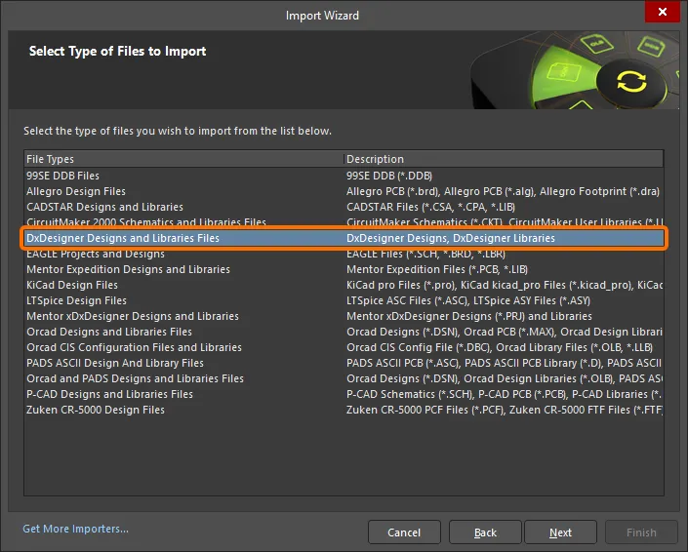Click the KiCad pro Files description cell
This screenshot has width=688, height=552.
click(505, 285)
